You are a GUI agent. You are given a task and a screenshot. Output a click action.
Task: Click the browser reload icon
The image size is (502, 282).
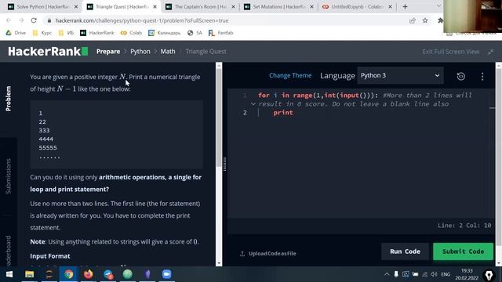coord(34,20)
